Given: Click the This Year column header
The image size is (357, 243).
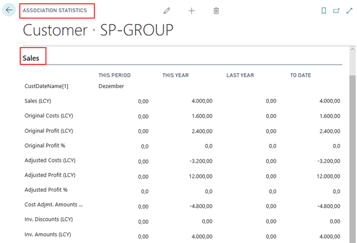Looking at the screenshot, I should coord(175,75).
